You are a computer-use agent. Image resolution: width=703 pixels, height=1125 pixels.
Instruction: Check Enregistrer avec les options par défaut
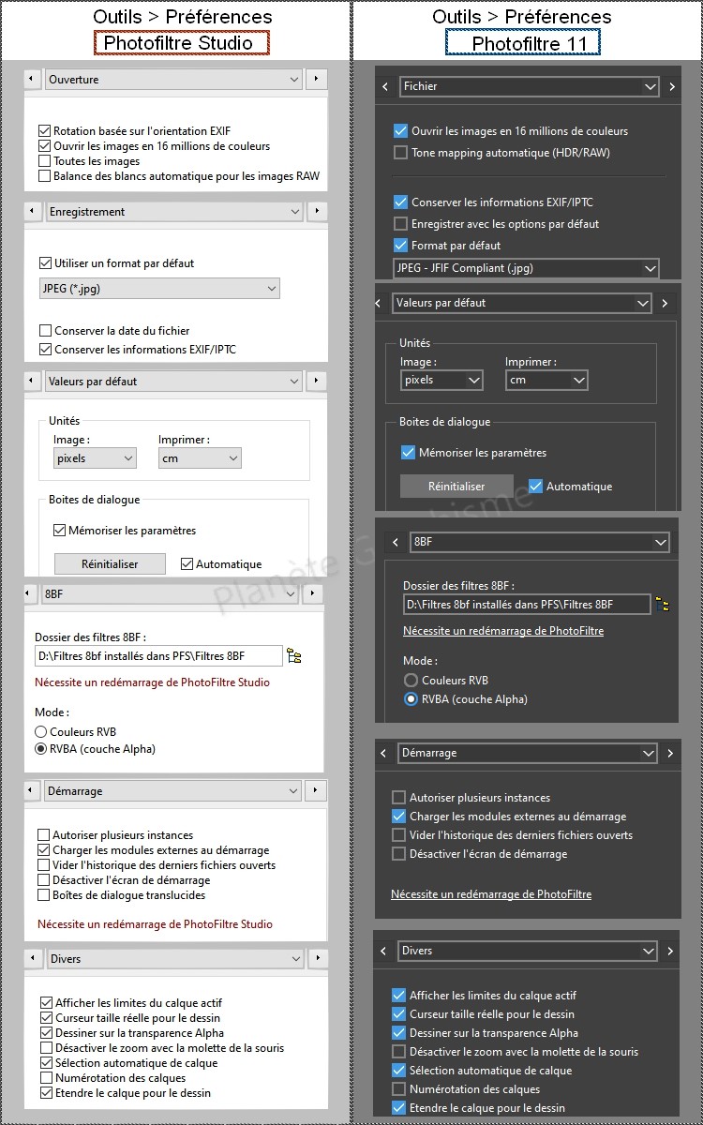[401, 224]
